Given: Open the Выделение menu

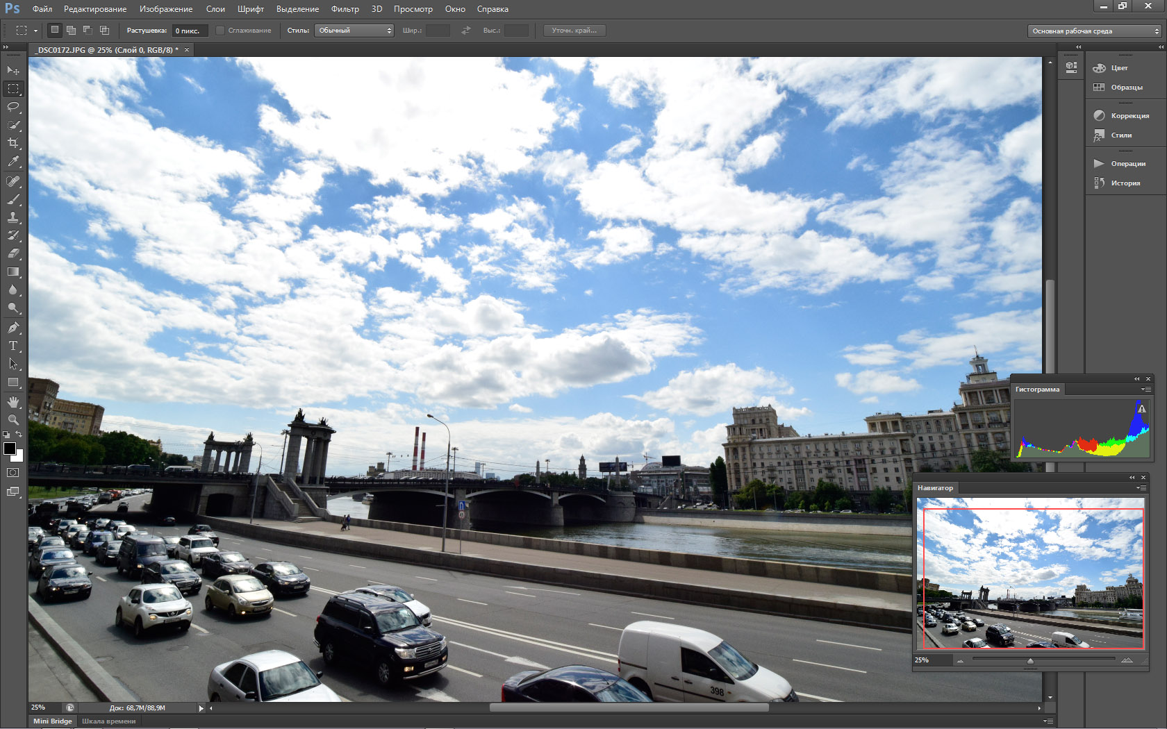Looking at the screenshot, I should [x=298, y=9].
